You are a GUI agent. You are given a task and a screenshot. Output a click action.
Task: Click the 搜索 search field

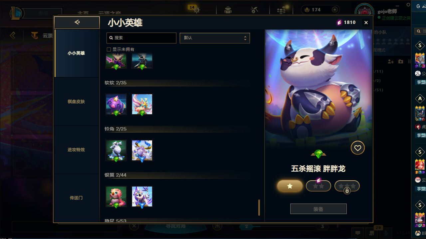[x=141, y=38]
